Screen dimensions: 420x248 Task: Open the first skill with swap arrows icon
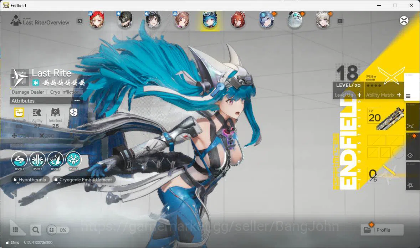coord(19,160)
